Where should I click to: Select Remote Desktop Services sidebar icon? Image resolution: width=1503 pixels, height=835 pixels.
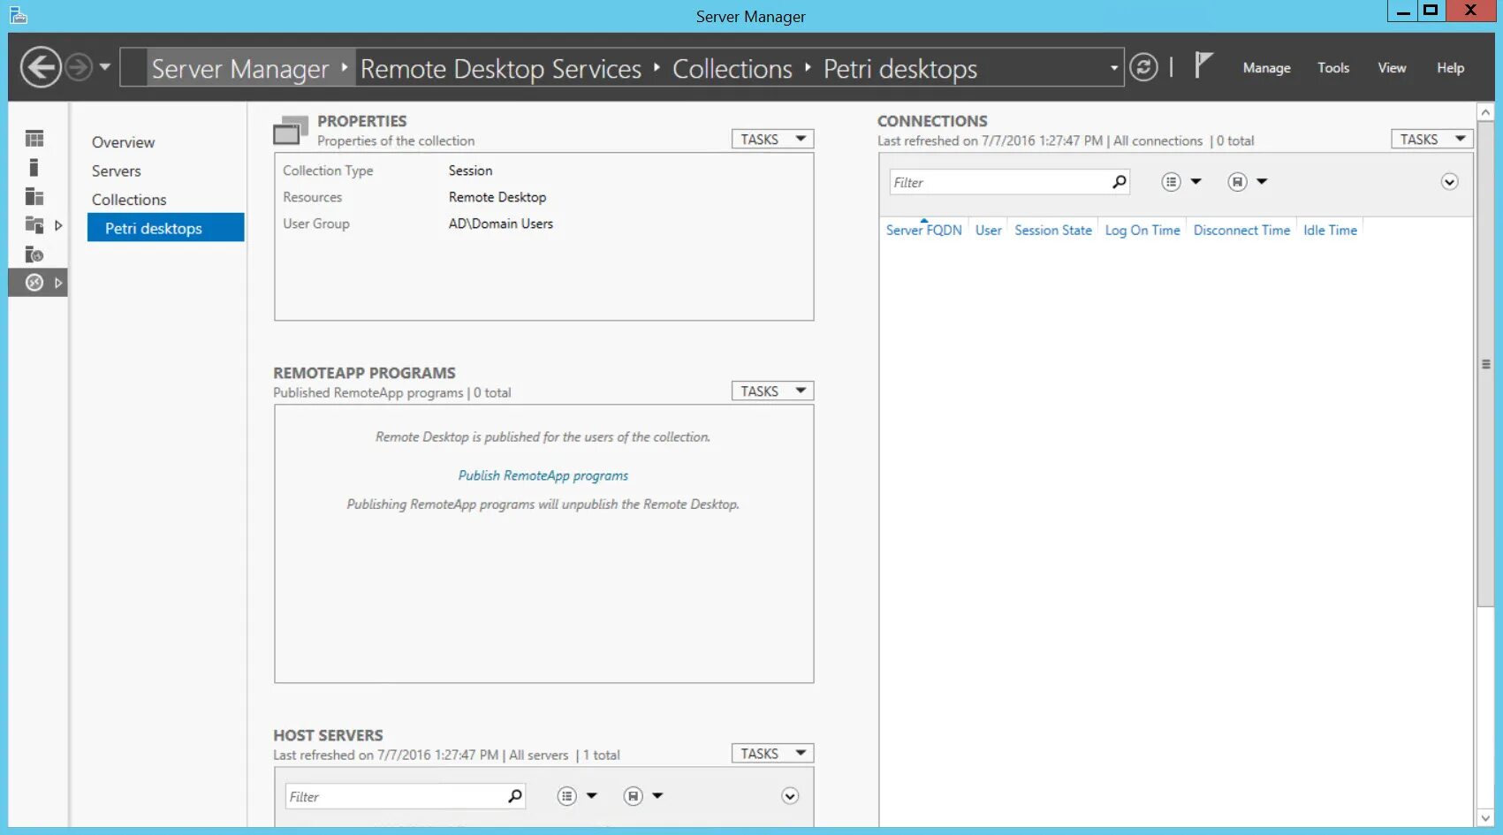(x=34, y=283)
